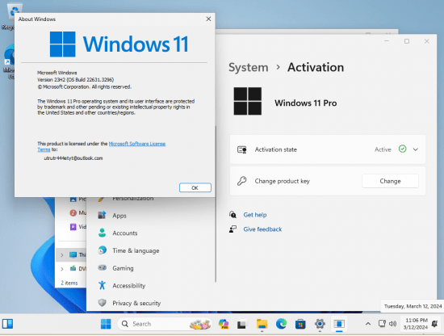
Task: Open the notification bell icon
Action: tap(434, 324)
